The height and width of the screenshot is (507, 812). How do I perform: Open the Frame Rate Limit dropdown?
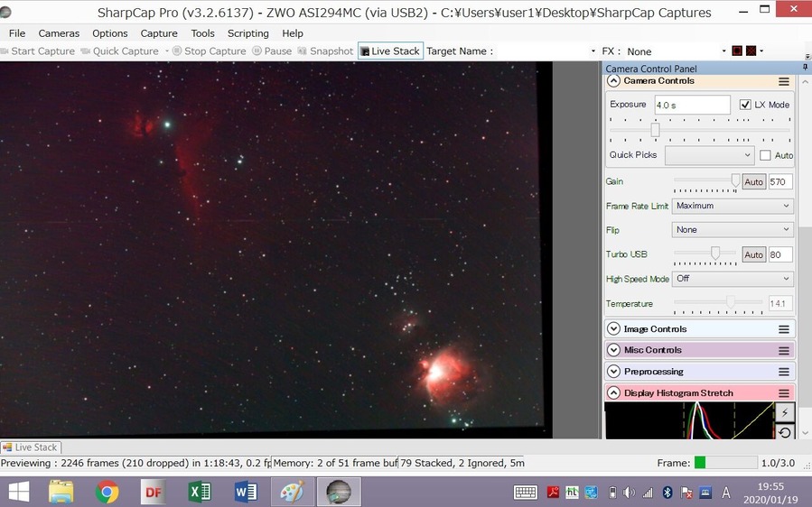[733, 206]
